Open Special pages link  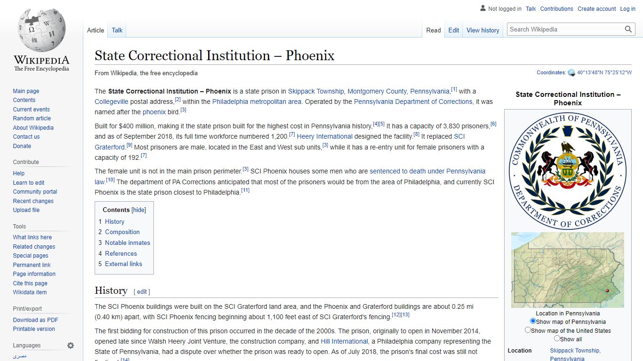[31, 256]
